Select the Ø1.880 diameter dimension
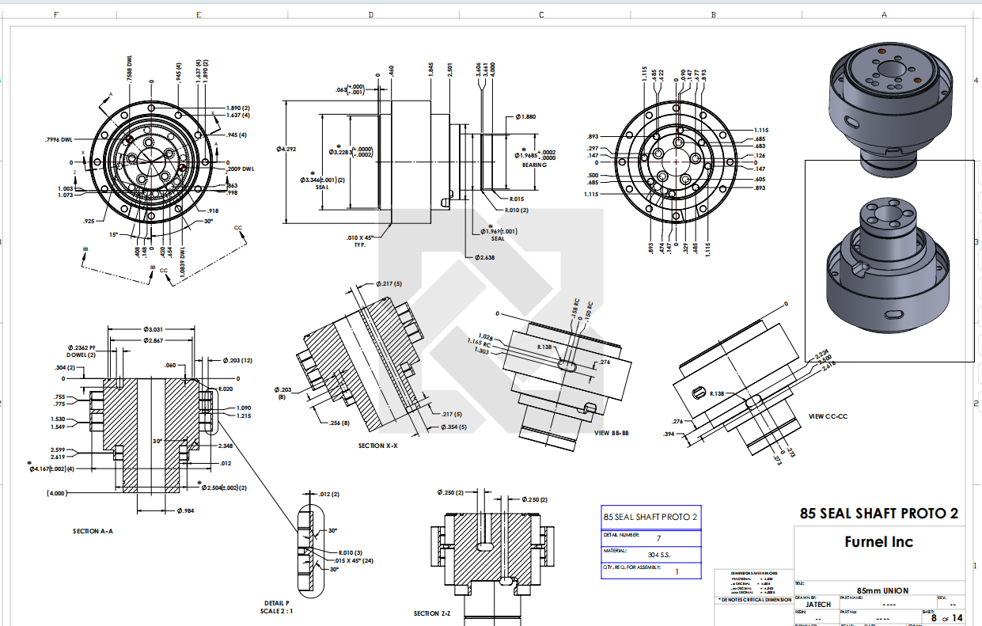 [525, 116]
